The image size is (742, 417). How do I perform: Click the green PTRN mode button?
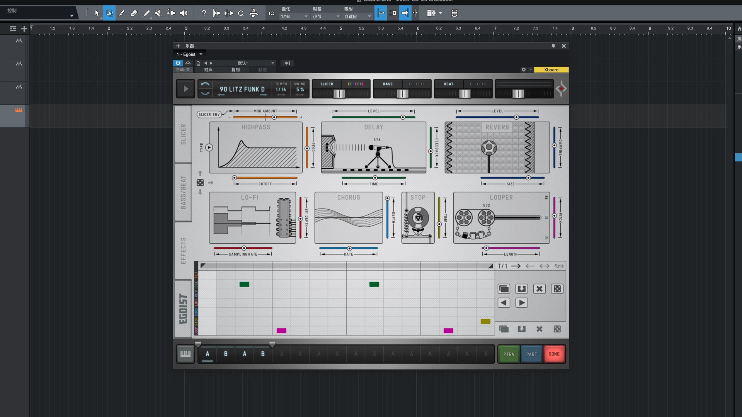pyautogui.click(x=509, y=354)
